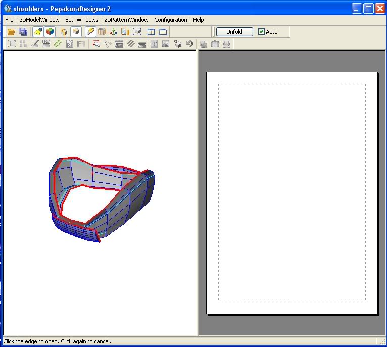Toggle the colored cube texture display button

coord(50,32)
